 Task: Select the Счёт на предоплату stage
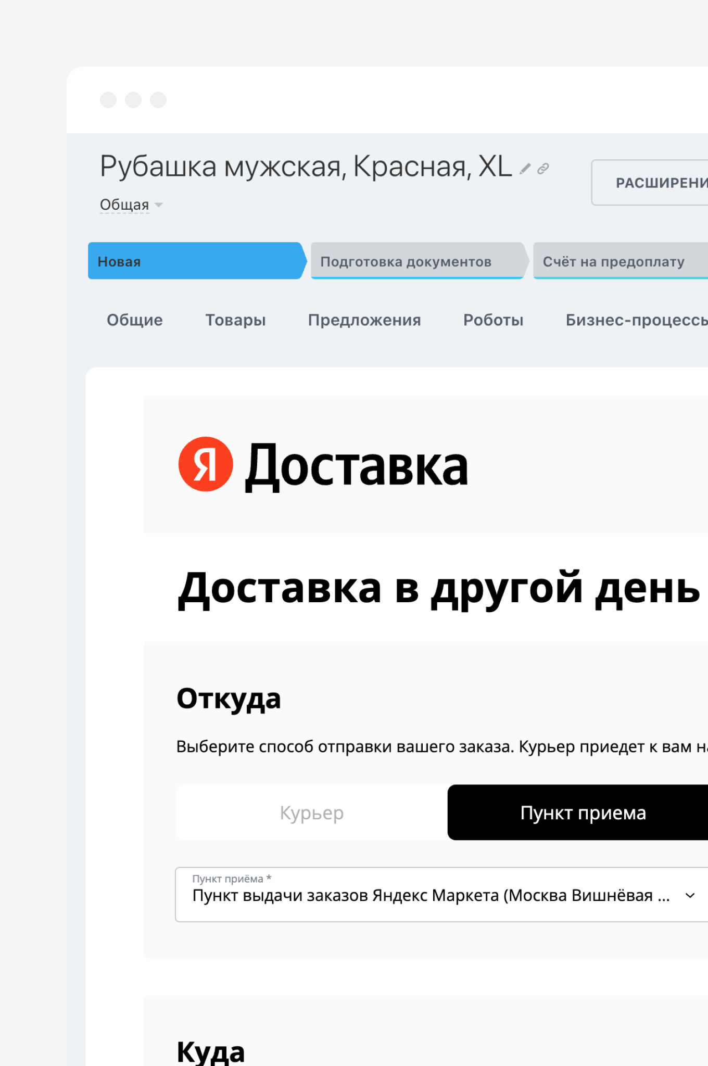(x=621, y=261)
